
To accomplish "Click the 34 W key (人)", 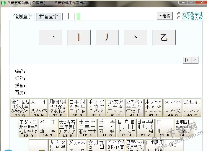I will click(39, 108).
